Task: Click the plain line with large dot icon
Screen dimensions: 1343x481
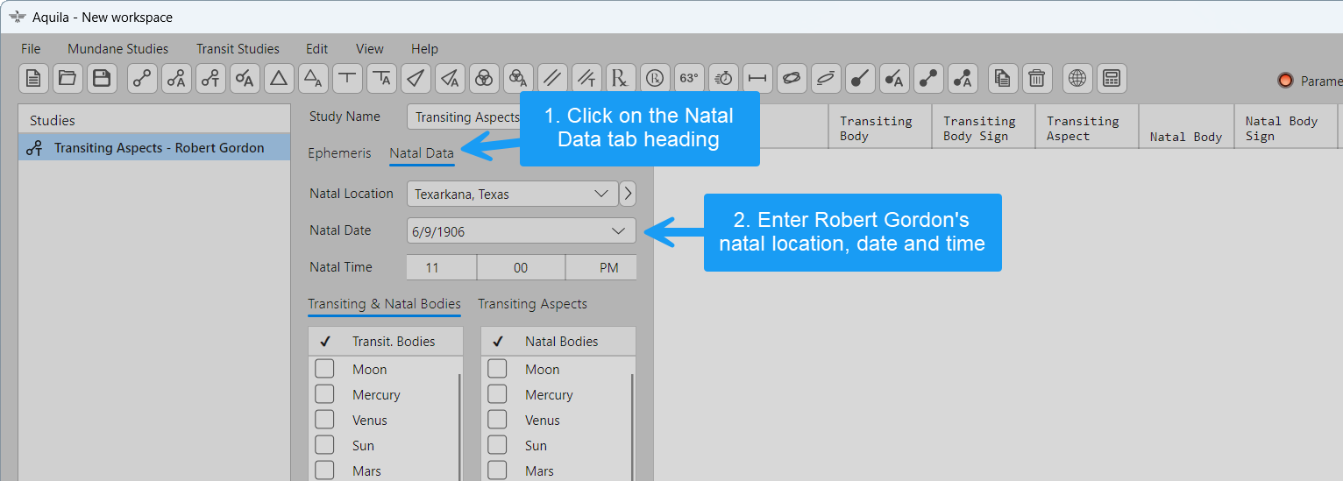Action: [x=860, y=78]
